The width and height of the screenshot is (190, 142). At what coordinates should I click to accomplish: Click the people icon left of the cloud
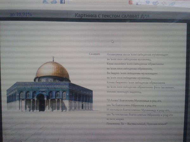tap(45, 2)
